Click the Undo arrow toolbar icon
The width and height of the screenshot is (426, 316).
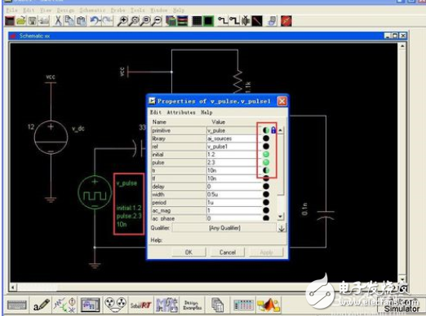click(95, 21)
